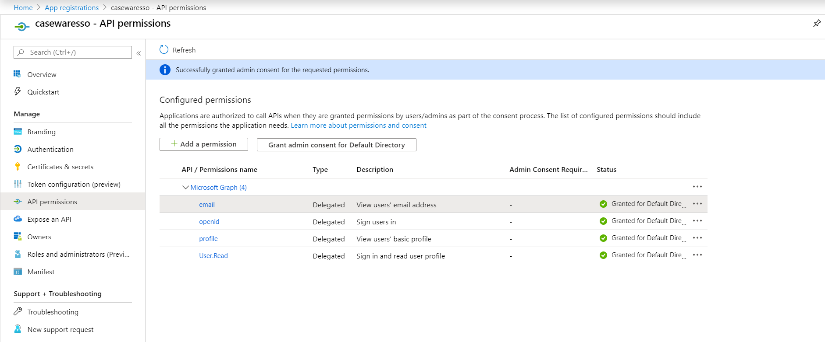Open Microsoft Graph group ellipsis menu

[x=697, y=187]
